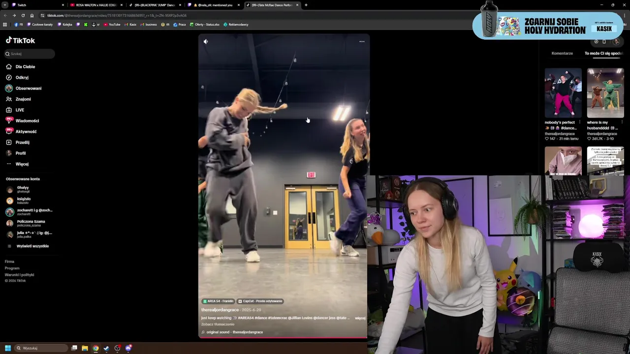Expand Firma footer section
Image resolution: width=630 pixels, height=354 pixels.
[9, 262]
